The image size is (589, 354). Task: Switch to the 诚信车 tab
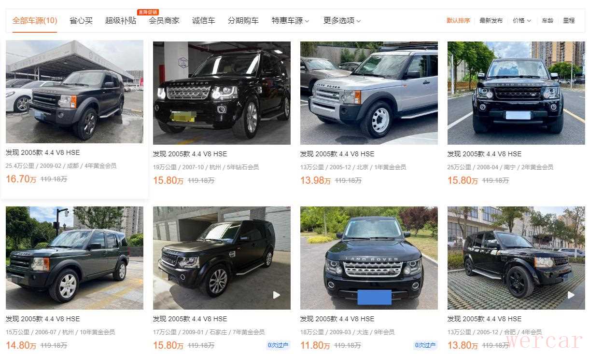click(x=203, y=21)
